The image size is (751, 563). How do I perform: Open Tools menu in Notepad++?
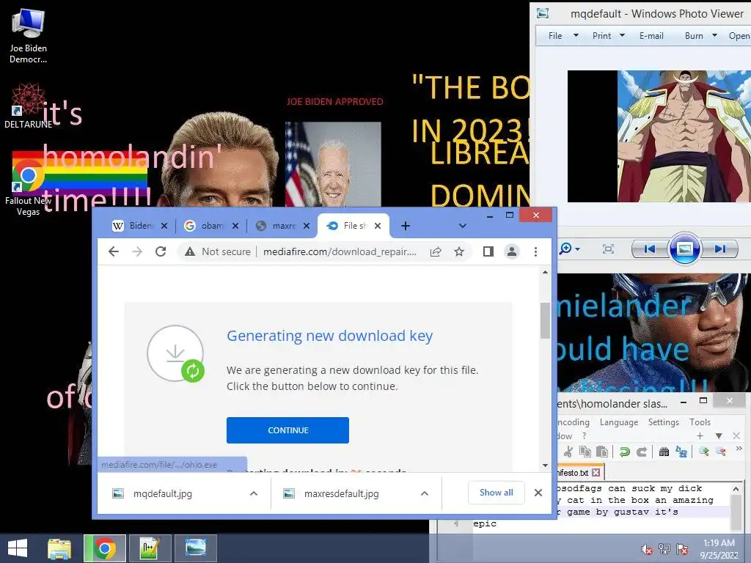700,422
